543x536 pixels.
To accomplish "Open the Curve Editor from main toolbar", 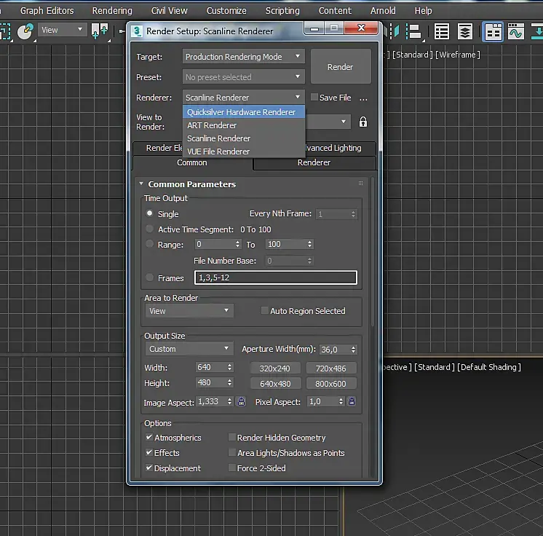I will (x=516, y=32).
